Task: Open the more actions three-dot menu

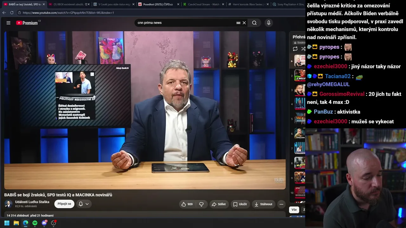Action: (281, 204)
